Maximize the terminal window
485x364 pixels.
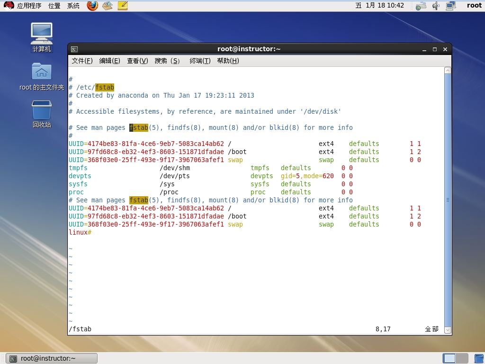click(435, 49)
